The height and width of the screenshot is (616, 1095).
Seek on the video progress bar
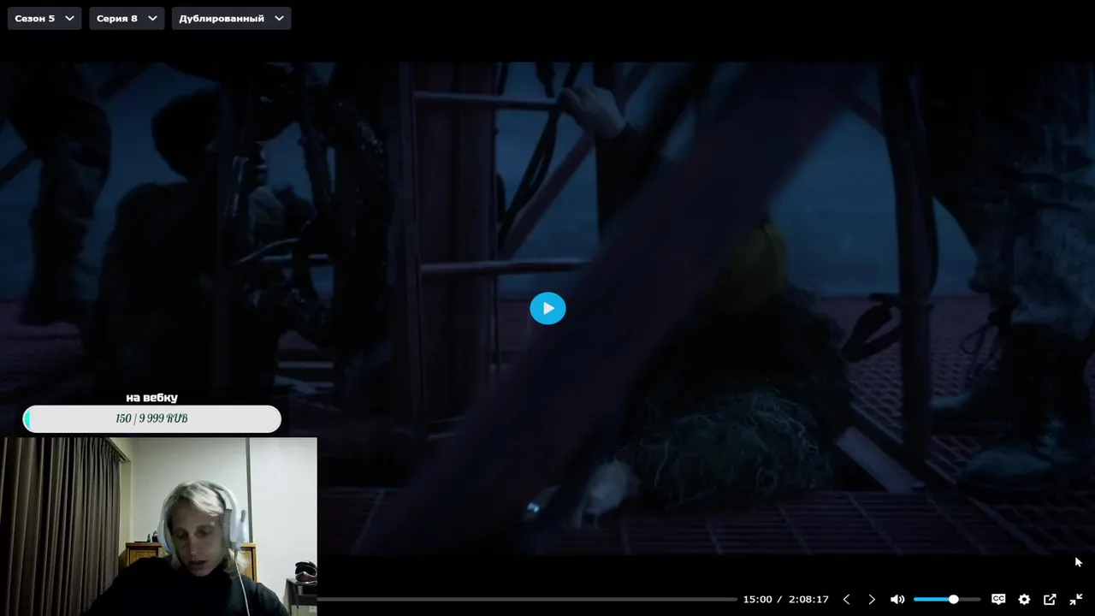pyautogui.click(x=527, y=600)
